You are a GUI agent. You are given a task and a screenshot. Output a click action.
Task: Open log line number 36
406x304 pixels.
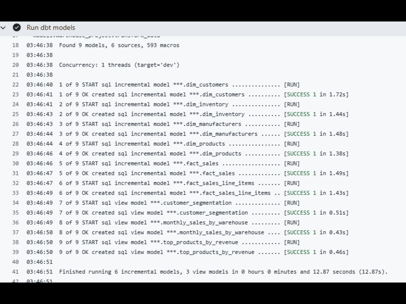coord(15,223)
